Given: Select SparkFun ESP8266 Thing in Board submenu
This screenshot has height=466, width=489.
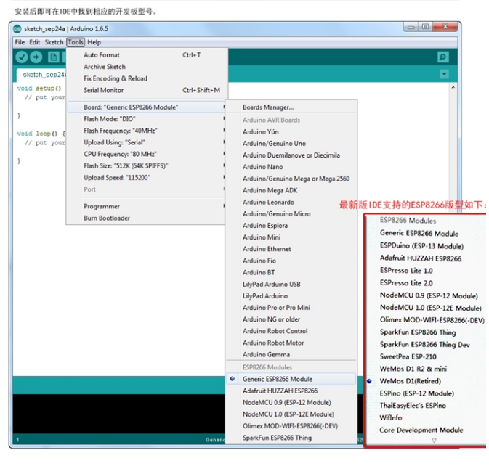Looking at the screenshot, I should pos(291,438).
